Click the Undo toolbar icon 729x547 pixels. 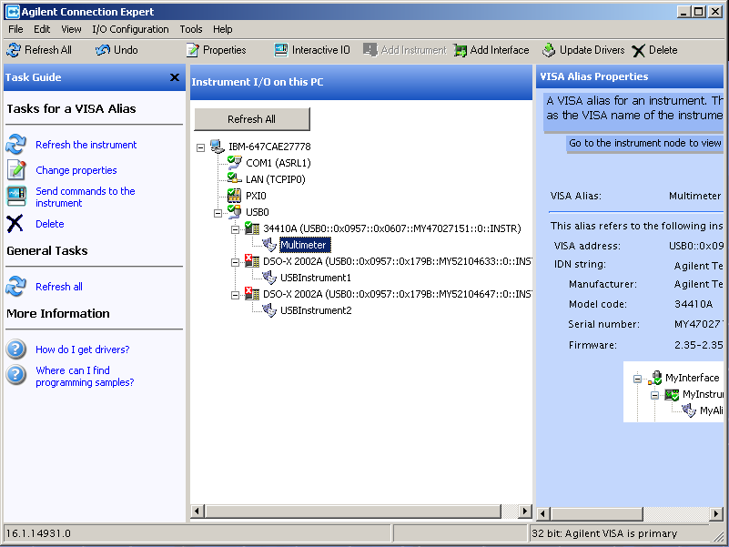point(102,50)
